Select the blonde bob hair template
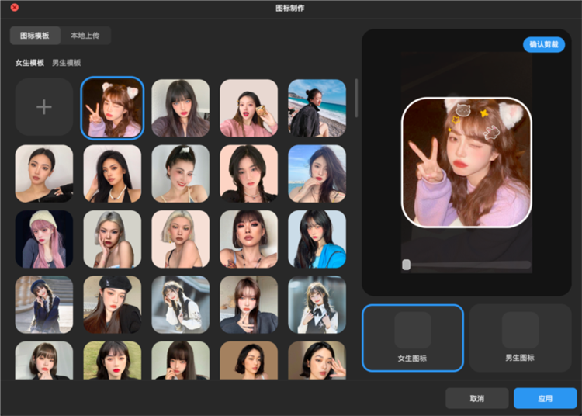 [x=180, y=239]
